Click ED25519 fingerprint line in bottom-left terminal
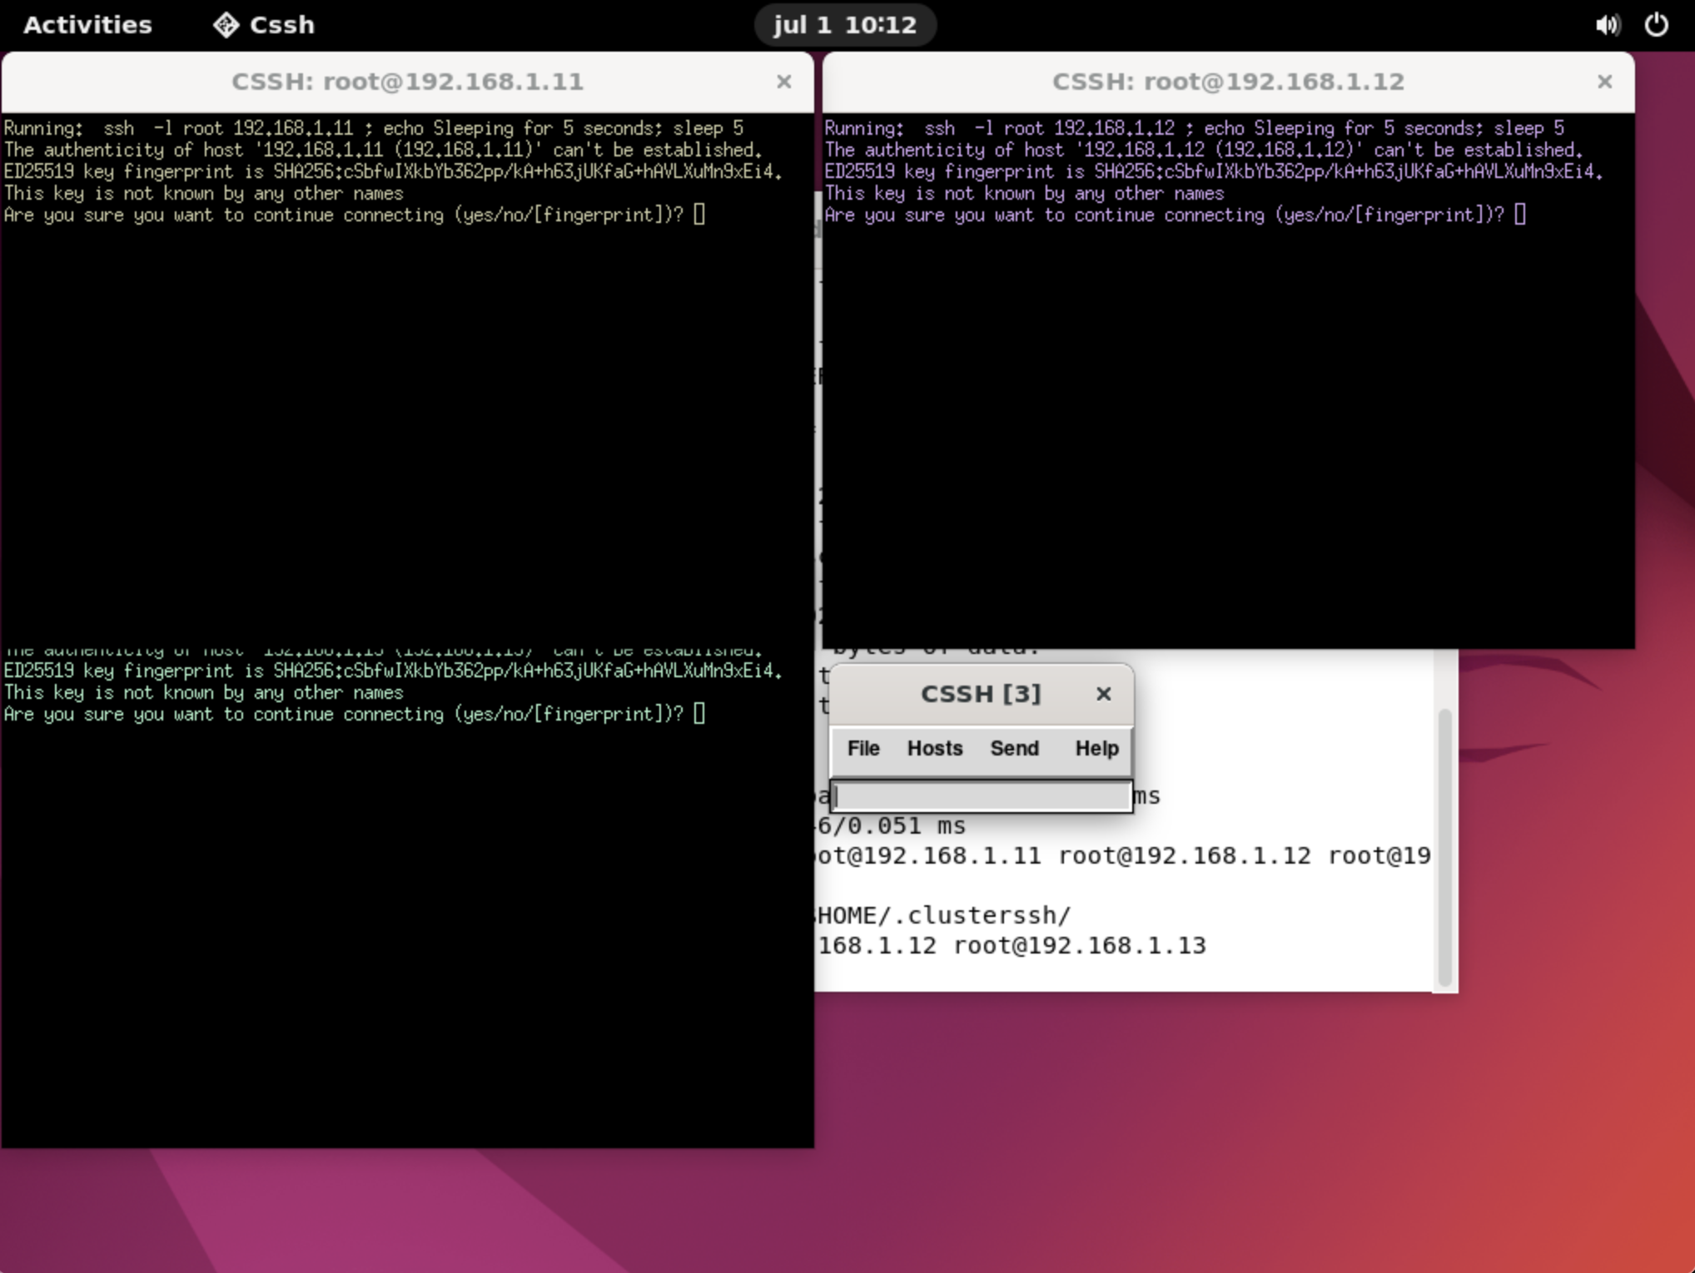 393,671
